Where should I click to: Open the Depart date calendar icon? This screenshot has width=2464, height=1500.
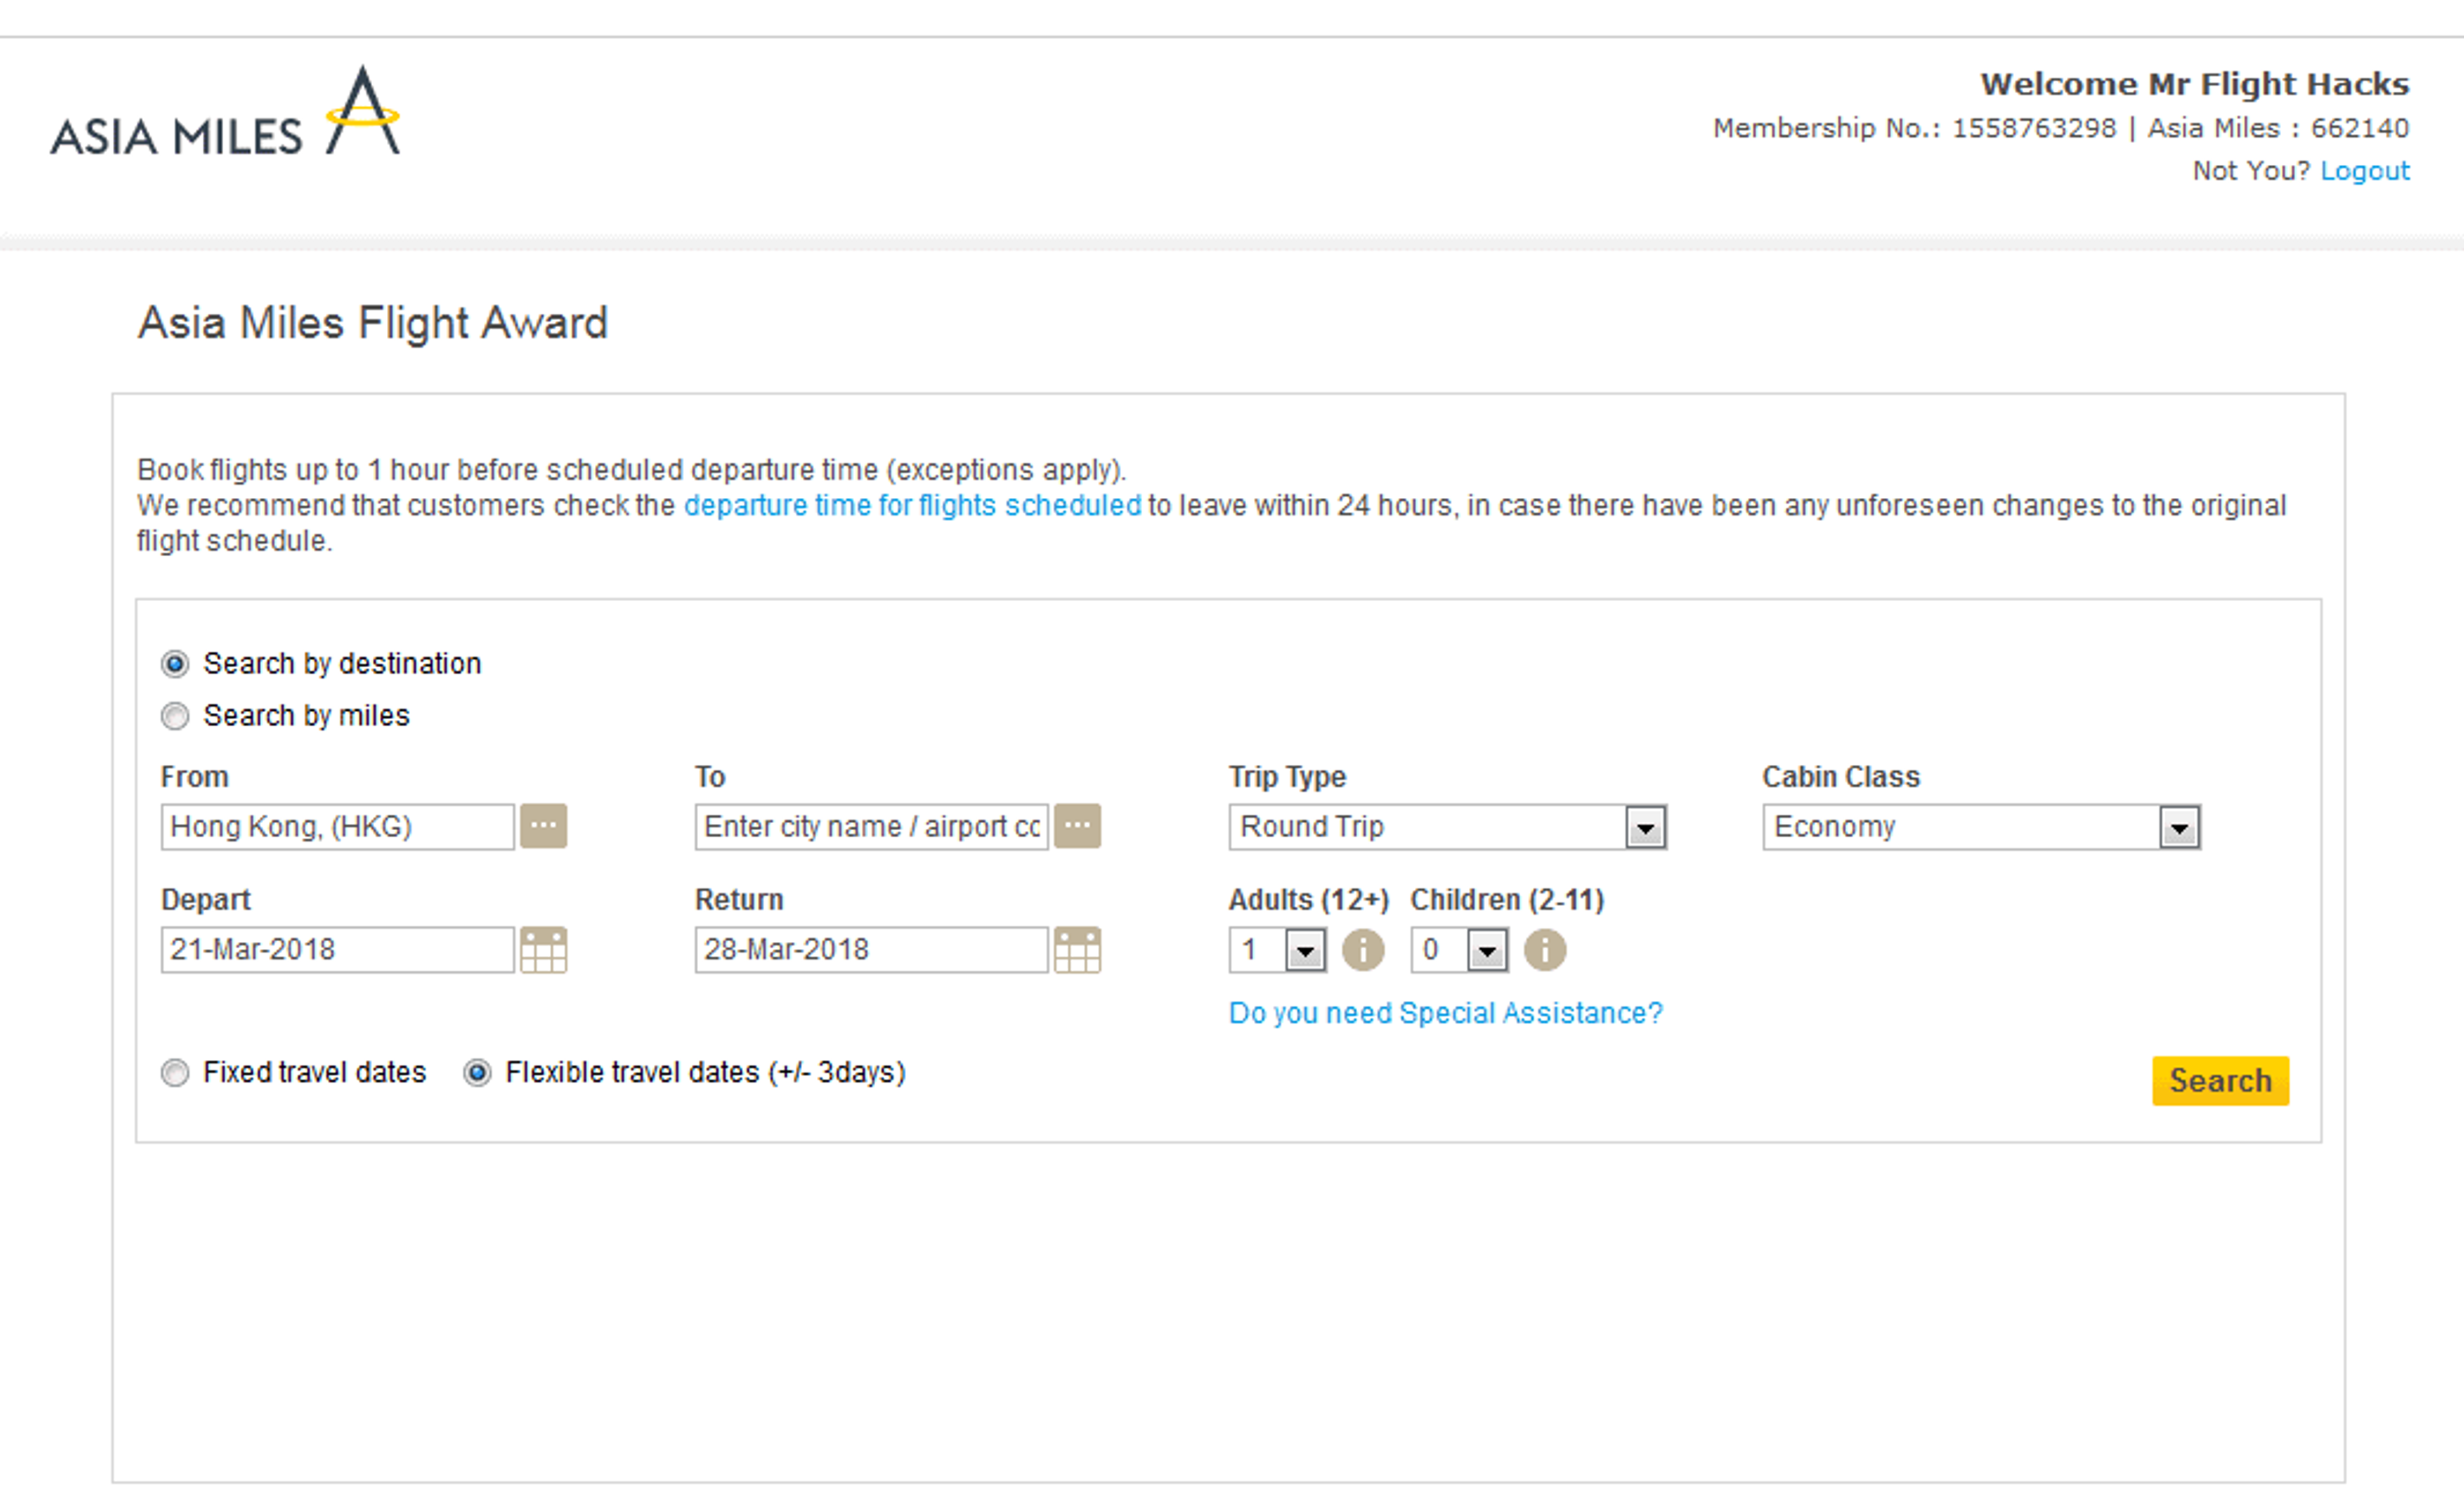click(x=543, y=949)
